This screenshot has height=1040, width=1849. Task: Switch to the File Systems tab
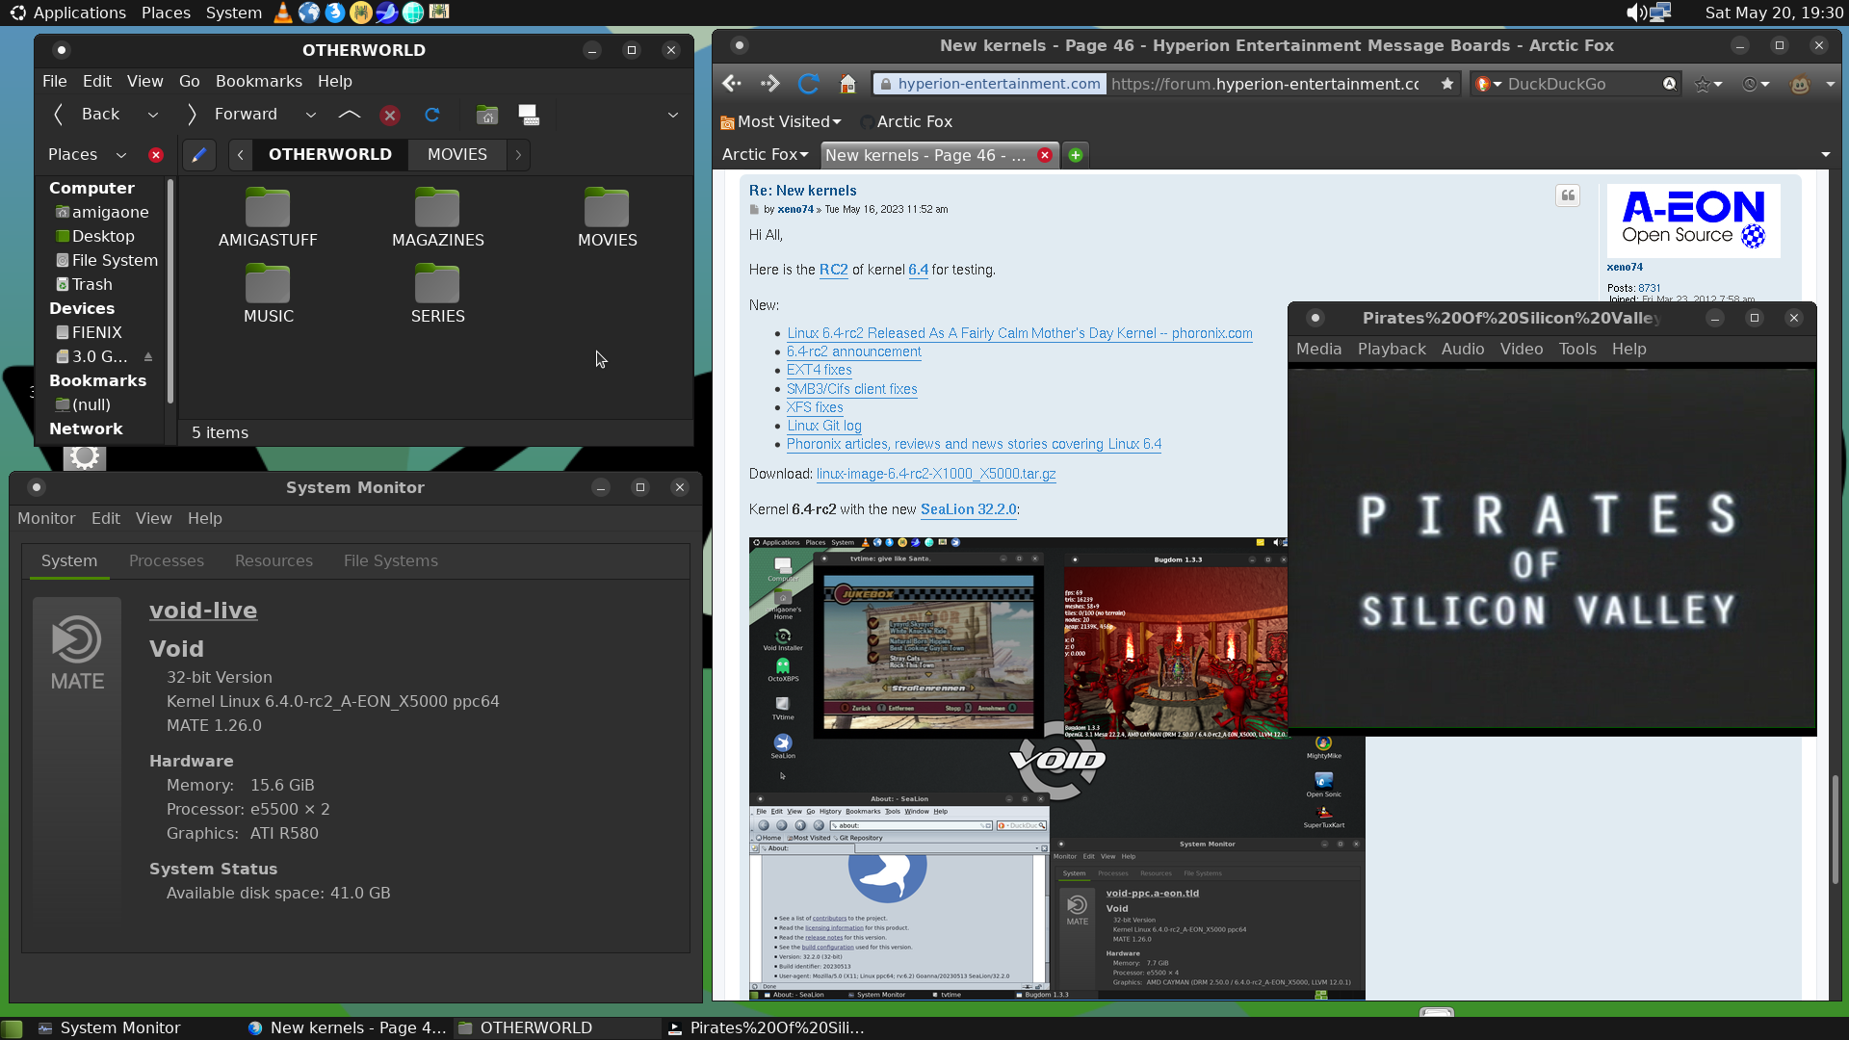tap(391, 561)
